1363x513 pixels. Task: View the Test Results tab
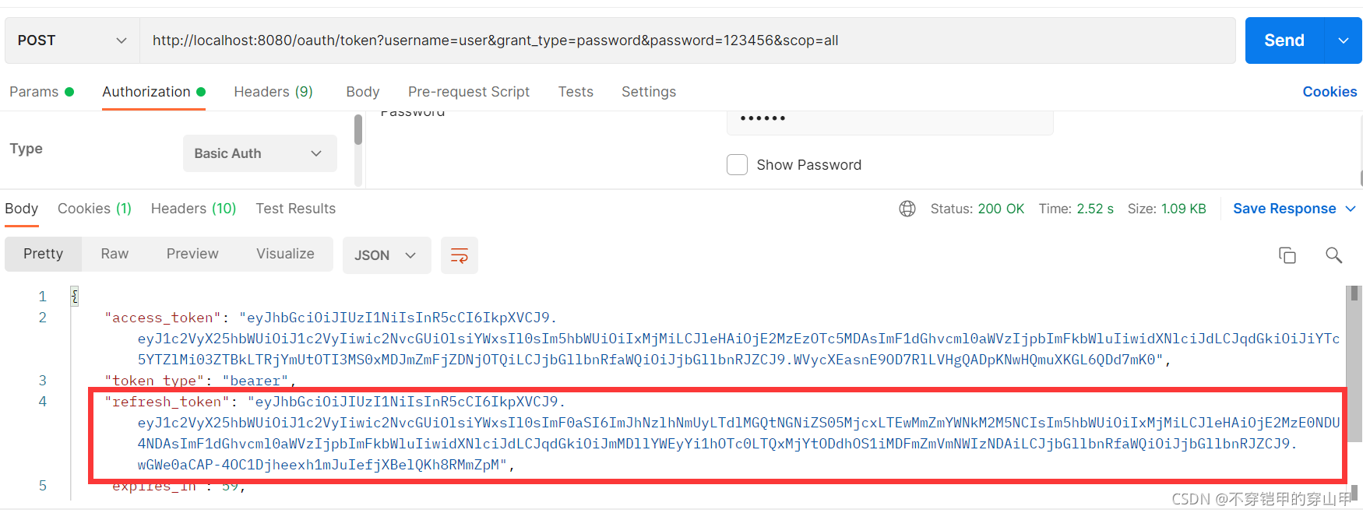[295, 209]
